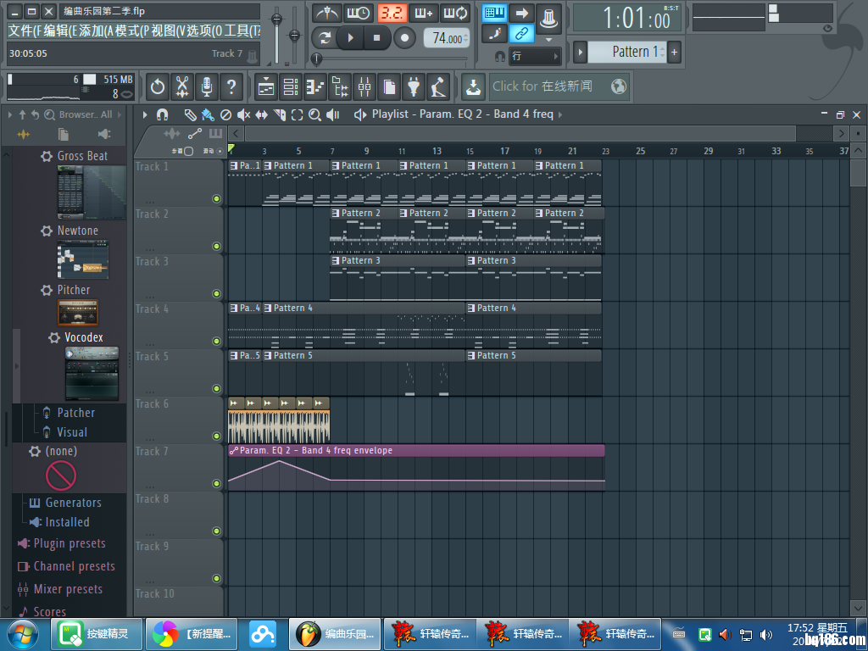Mute Track 4 via its green LED
This screenshot has width=868, height=651.
pyautogui.click(x=216, y=342)
